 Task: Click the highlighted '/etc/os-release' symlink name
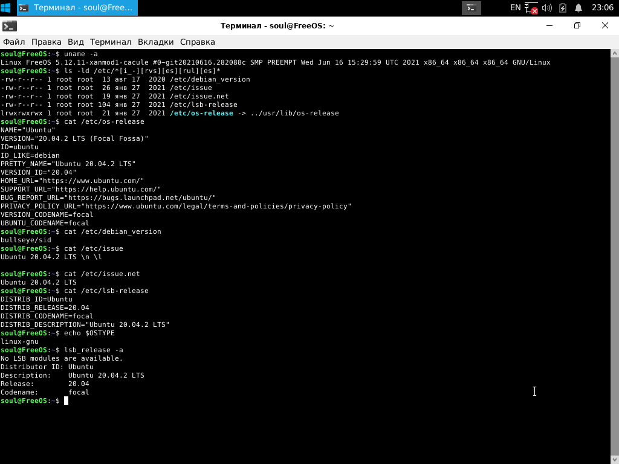point(201,113)
